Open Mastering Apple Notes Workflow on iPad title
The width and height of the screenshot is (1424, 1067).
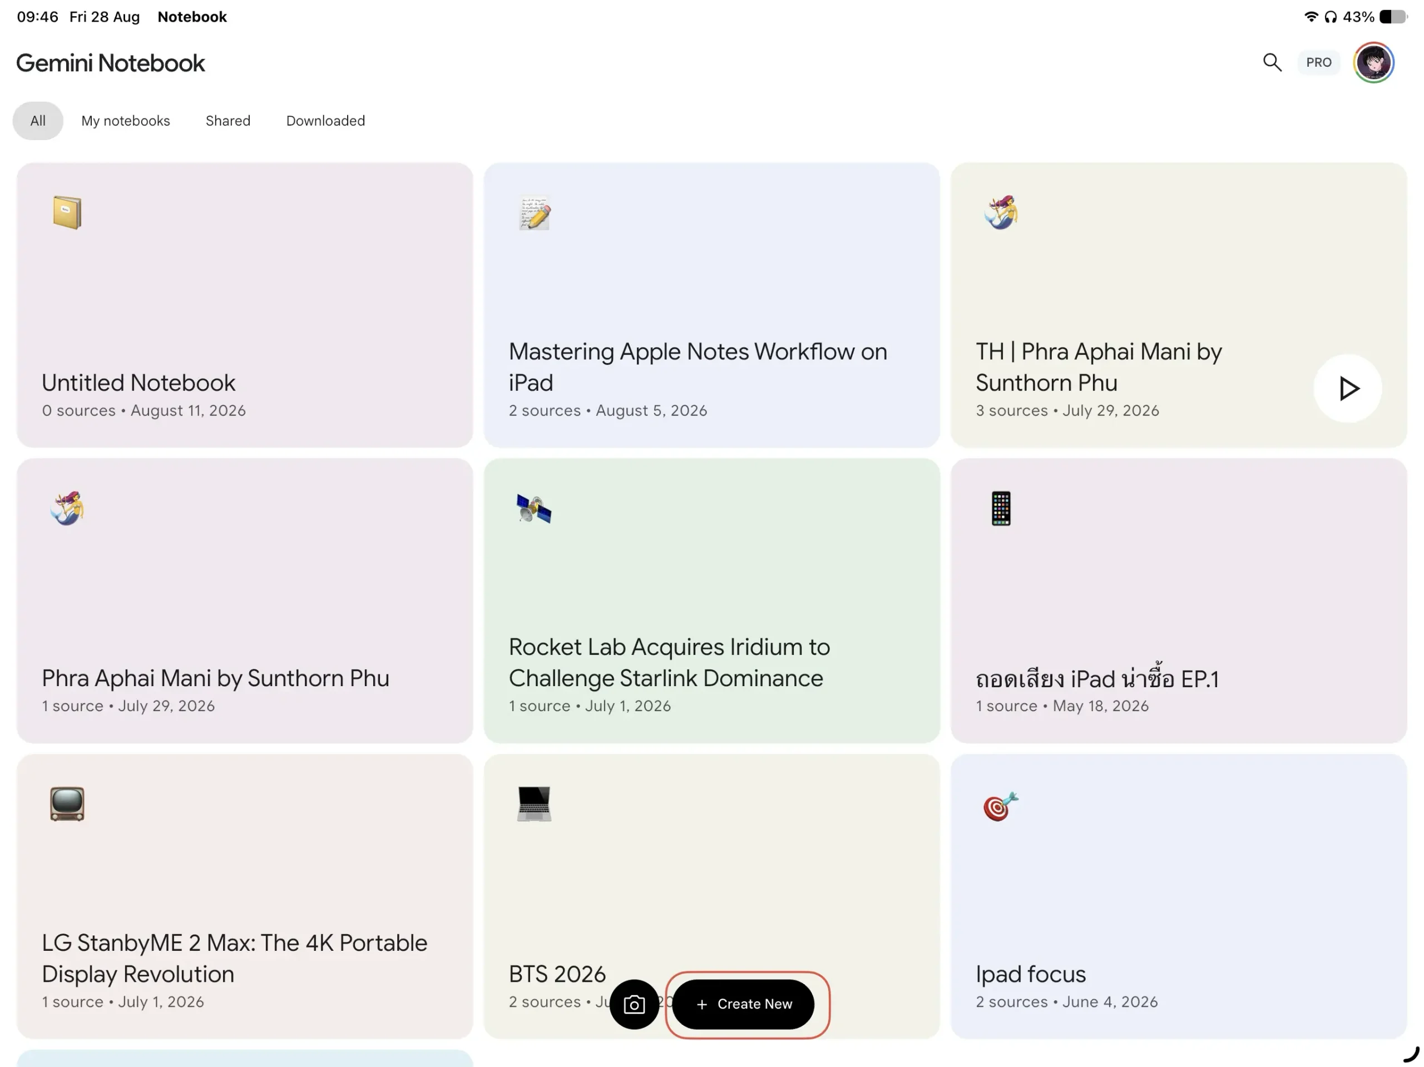point(698,367)
